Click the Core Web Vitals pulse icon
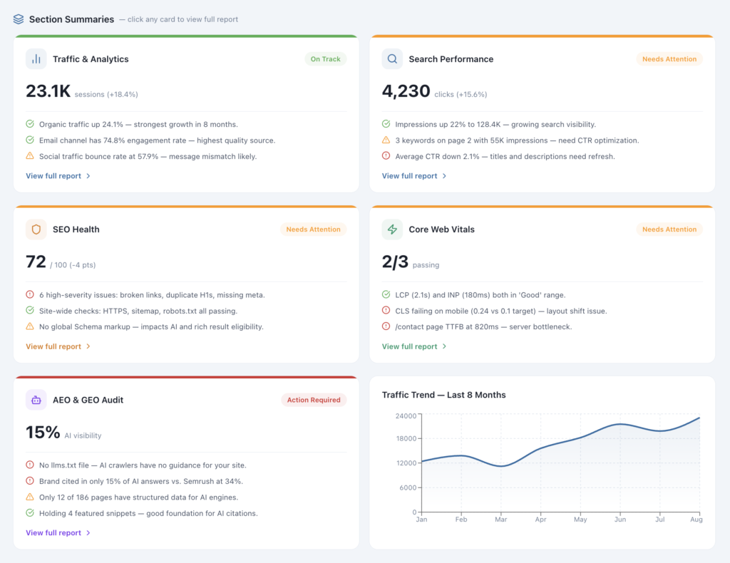This screenshot has width=730, height=563. click(392, 229)
